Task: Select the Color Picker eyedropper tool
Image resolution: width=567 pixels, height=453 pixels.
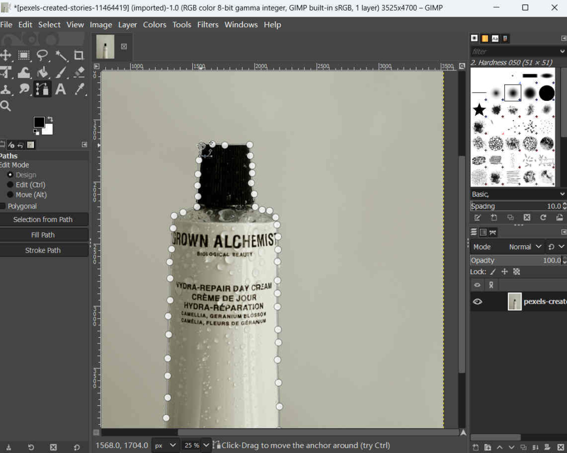Action: [79, 89]
